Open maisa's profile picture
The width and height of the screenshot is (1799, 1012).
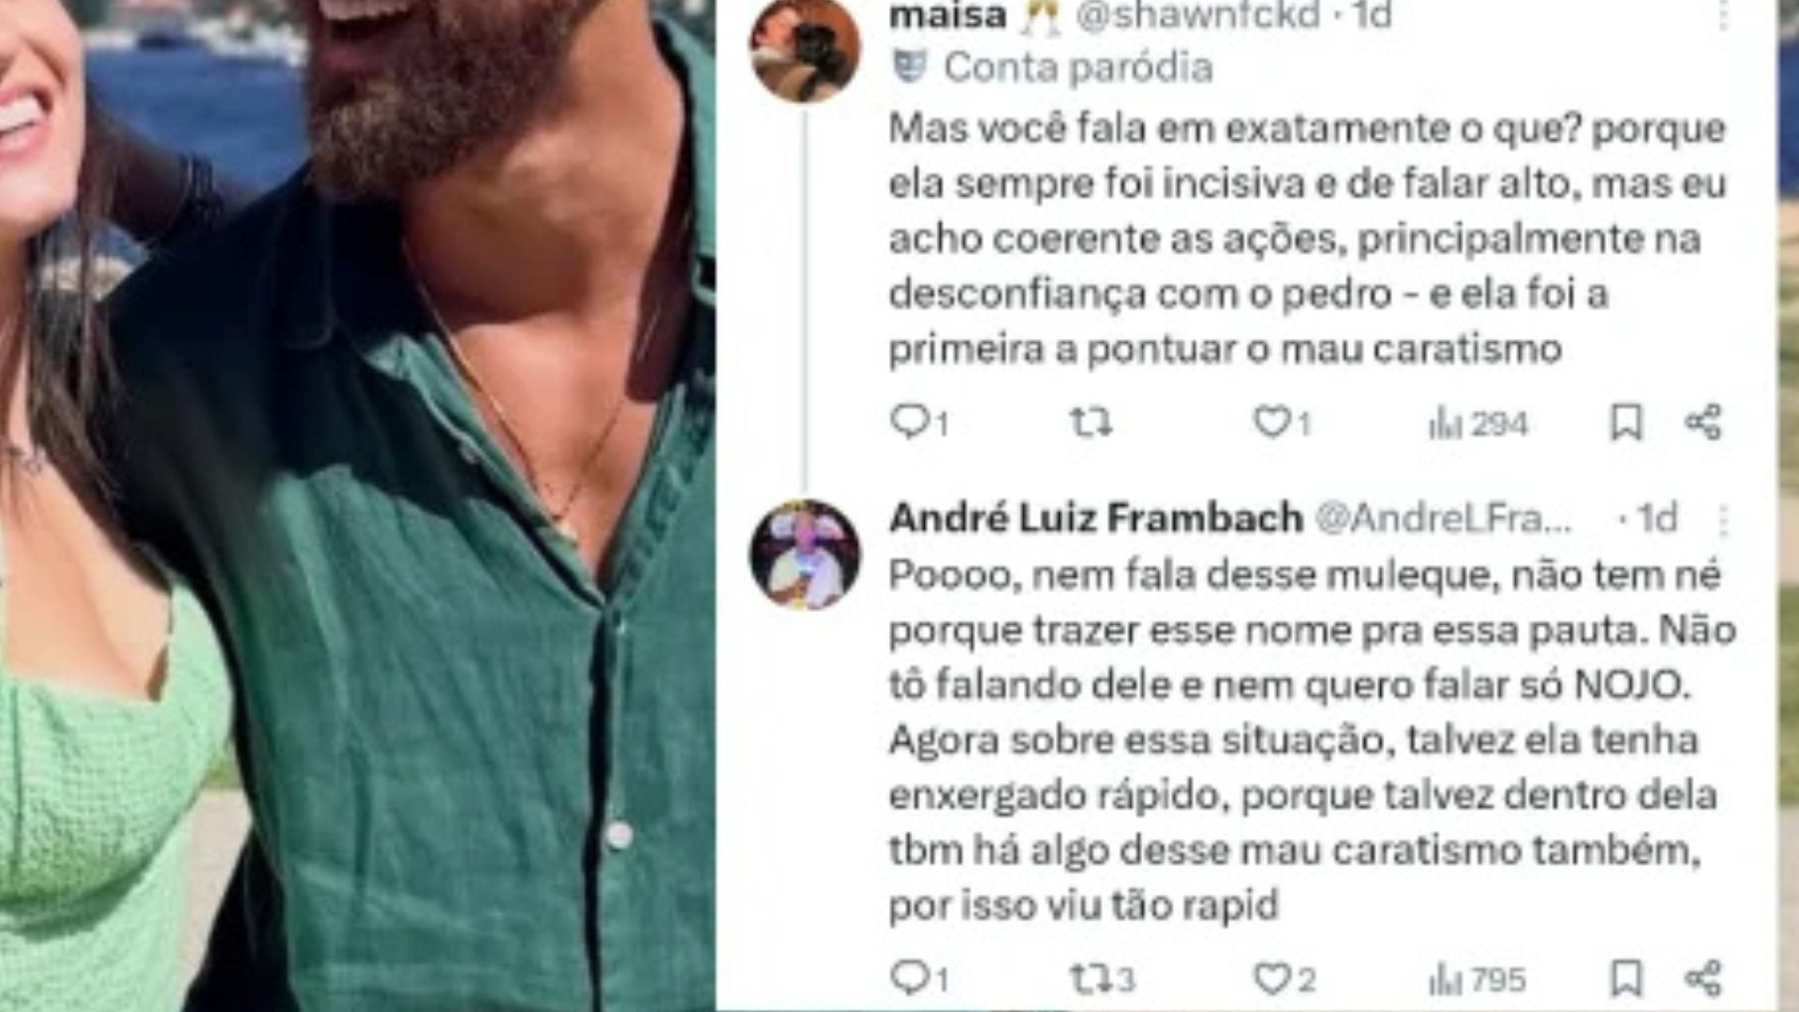click(805, 48)
